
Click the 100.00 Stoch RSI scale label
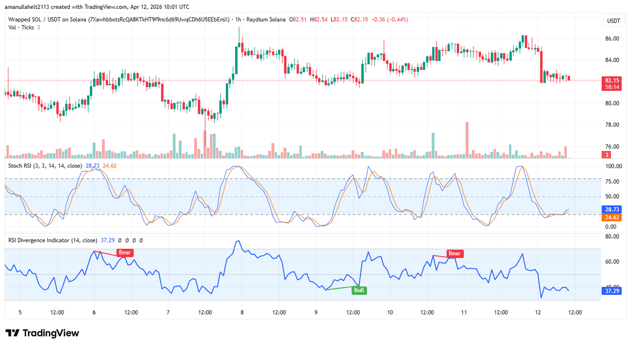click(613, 166)
